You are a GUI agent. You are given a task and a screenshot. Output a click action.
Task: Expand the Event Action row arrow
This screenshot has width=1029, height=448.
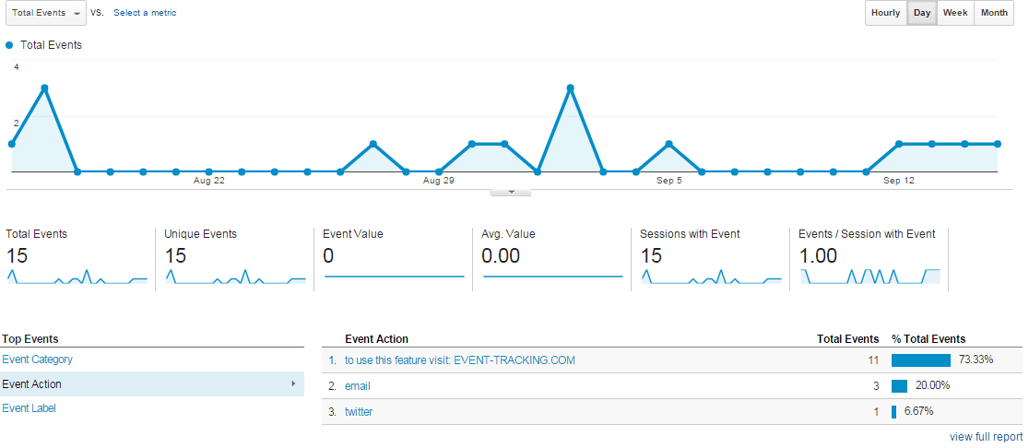(293, 383)
